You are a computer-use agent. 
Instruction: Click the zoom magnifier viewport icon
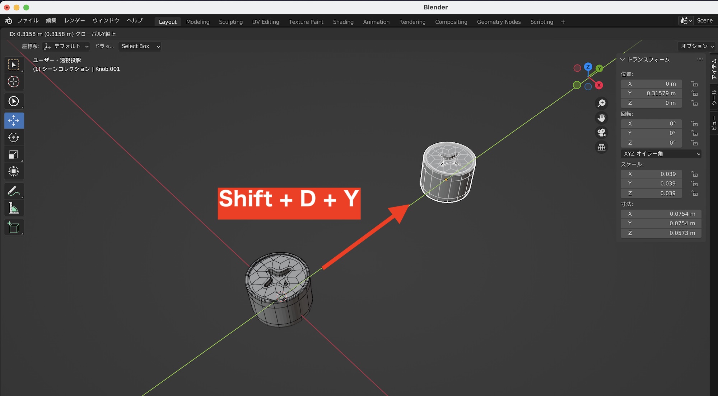point(602,104)
